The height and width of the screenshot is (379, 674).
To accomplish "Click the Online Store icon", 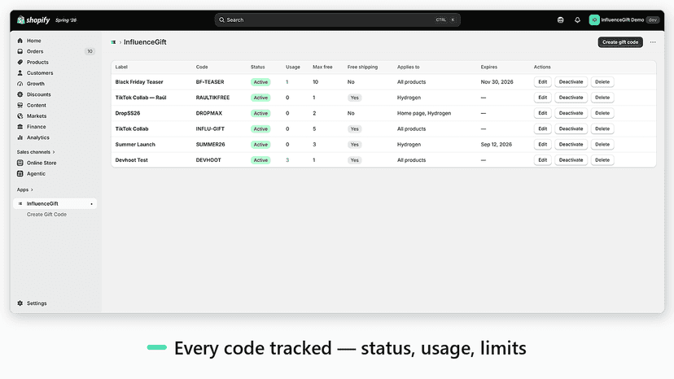I will 20,163.
